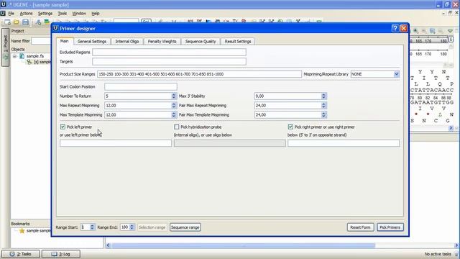Switch to the Internal Oligo tab

127,42
